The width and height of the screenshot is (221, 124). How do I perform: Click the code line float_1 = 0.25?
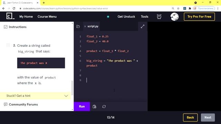[x=97, y=37]
